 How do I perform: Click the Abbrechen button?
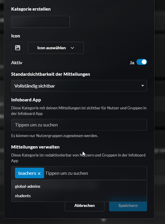(x=84, y=205)
